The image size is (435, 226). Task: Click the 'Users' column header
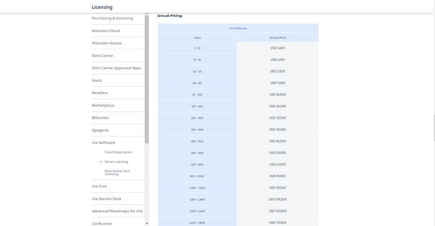click(x=197, y=37)
